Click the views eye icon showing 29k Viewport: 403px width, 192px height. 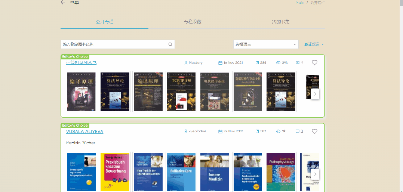(x=278, y=63)
